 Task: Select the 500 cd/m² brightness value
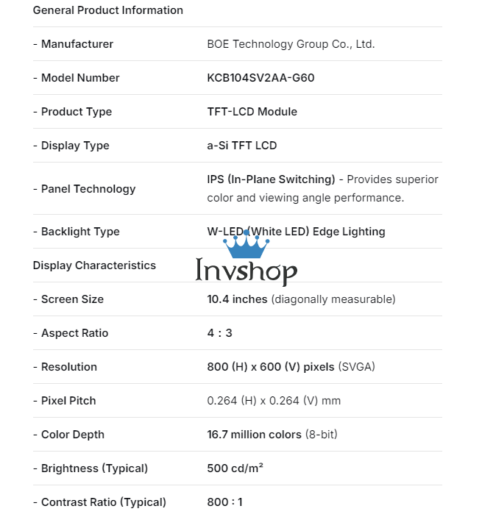coord(235,468)
